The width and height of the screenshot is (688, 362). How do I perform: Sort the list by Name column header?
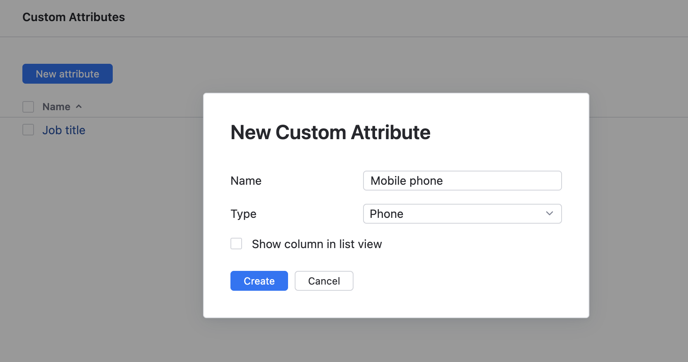pos(56,107)
